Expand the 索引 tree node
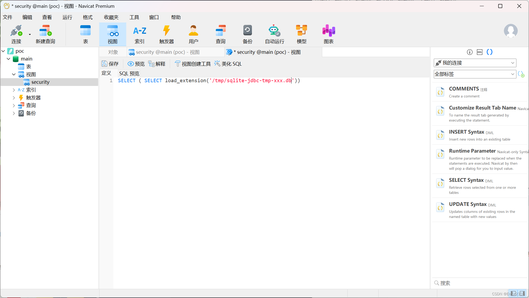529x298 pixels. [14, 90]
